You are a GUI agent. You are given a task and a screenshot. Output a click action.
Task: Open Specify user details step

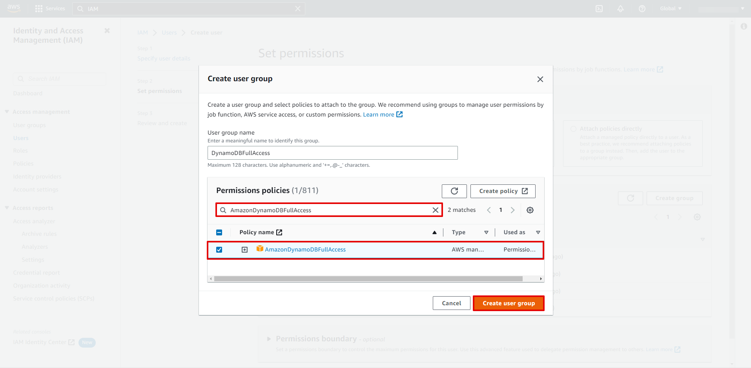164,58
